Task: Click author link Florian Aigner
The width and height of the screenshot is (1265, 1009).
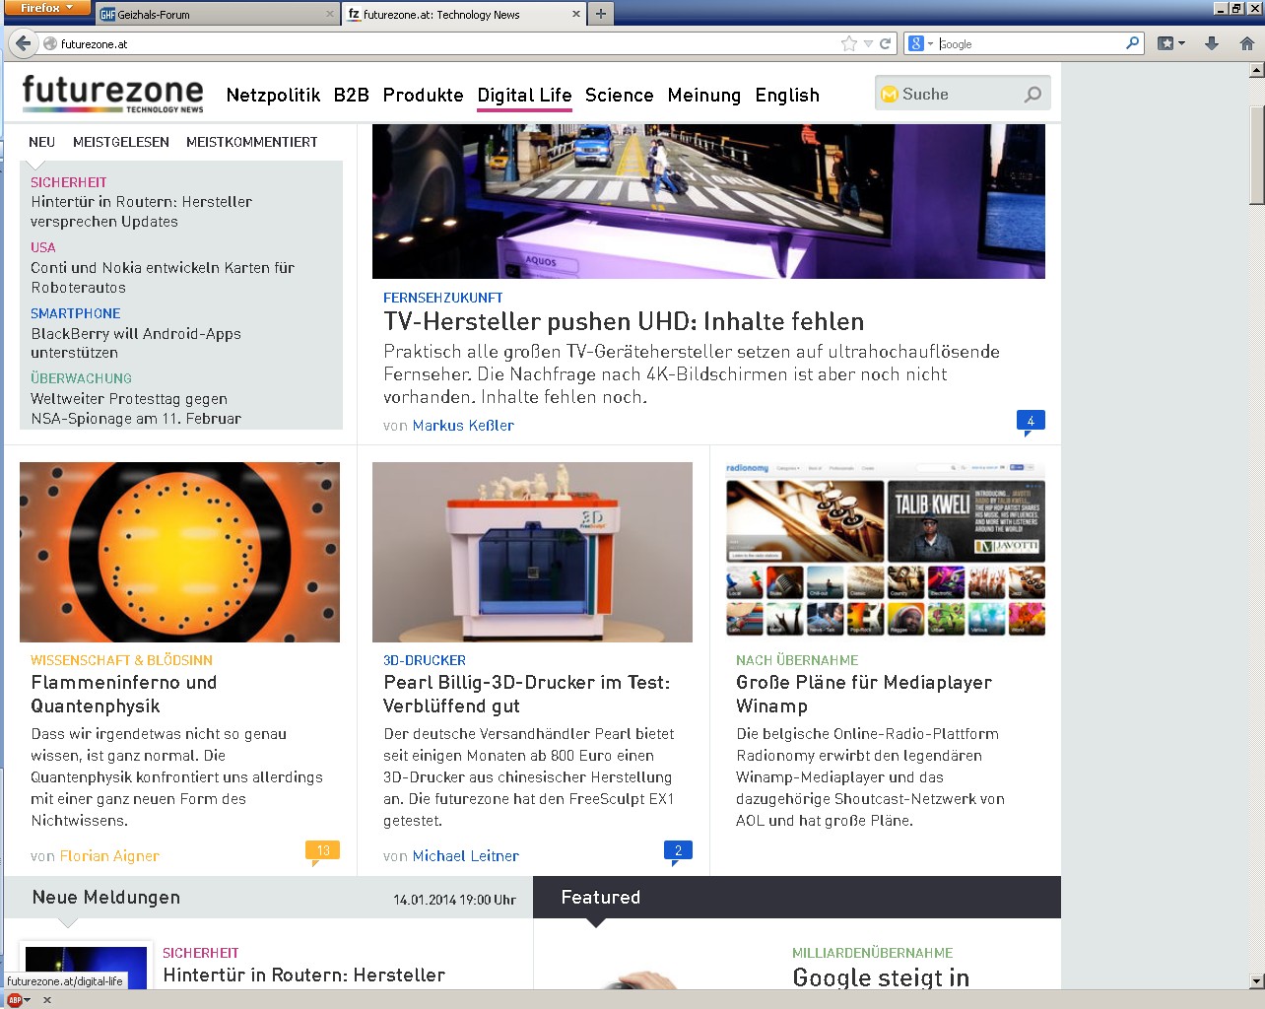Action: 109,856
